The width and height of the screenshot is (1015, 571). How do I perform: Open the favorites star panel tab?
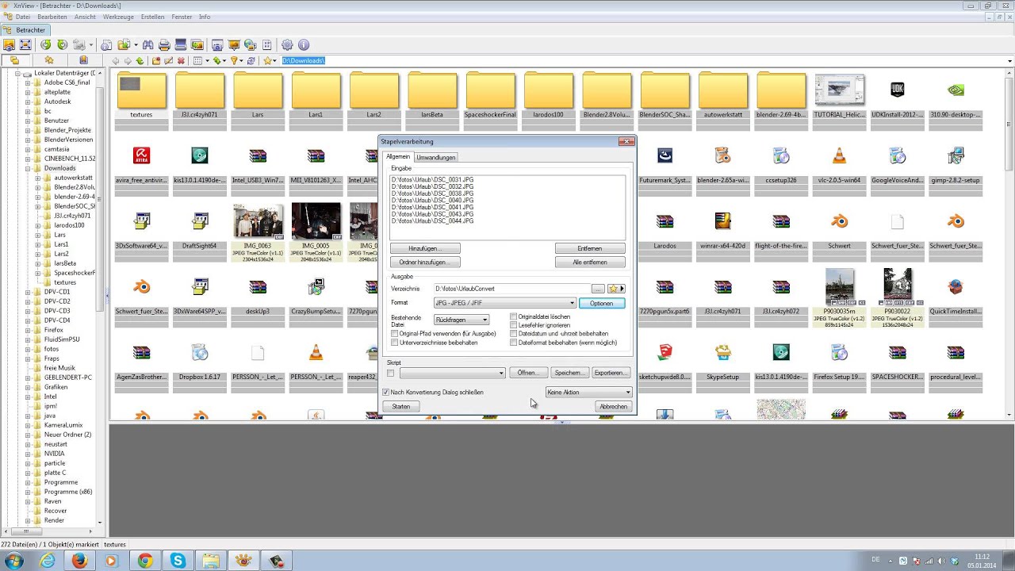point(49,60)
